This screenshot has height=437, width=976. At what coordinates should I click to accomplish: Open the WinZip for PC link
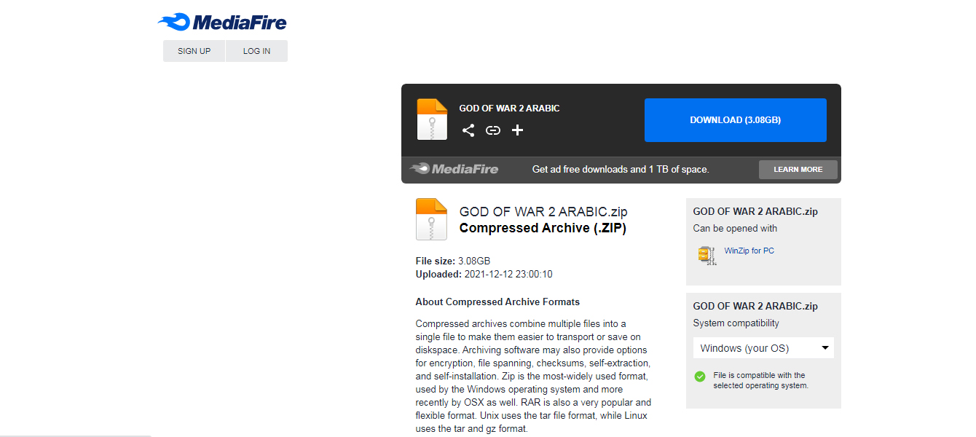pos(749,251)
